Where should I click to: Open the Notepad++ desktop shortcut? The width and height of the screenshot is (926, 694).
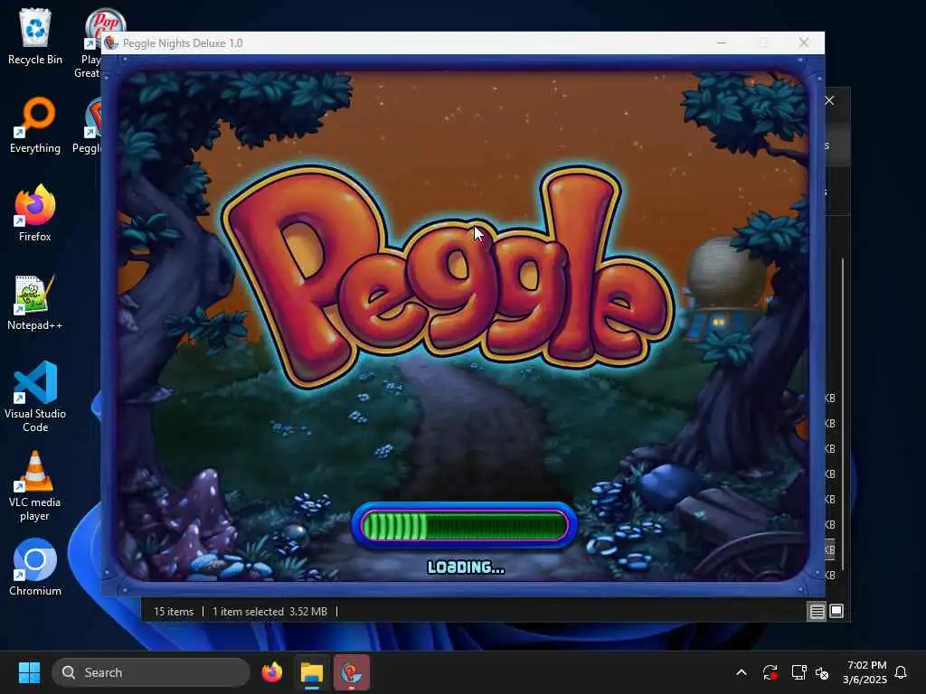(x=35, y=302)
